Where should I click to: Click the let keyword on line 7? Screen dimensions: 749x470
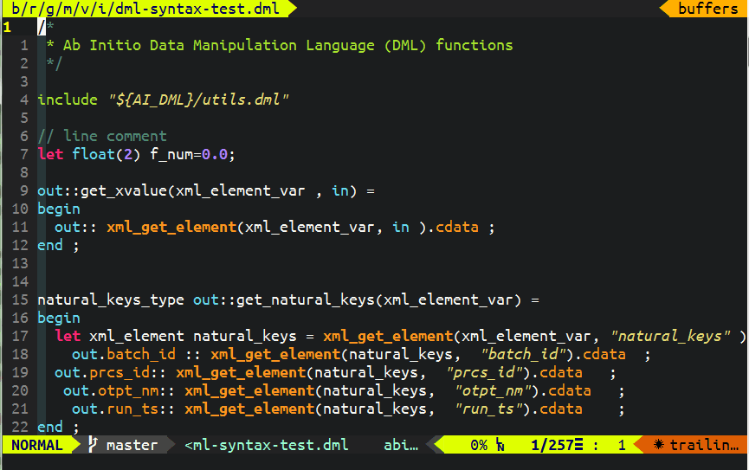coord(50,154)
